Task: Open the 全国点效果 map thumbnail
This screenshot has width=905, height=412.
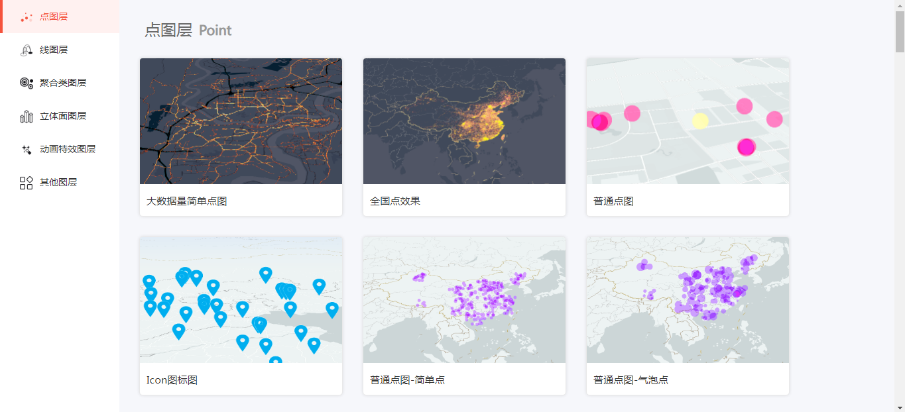Action: tap(464, 121)
